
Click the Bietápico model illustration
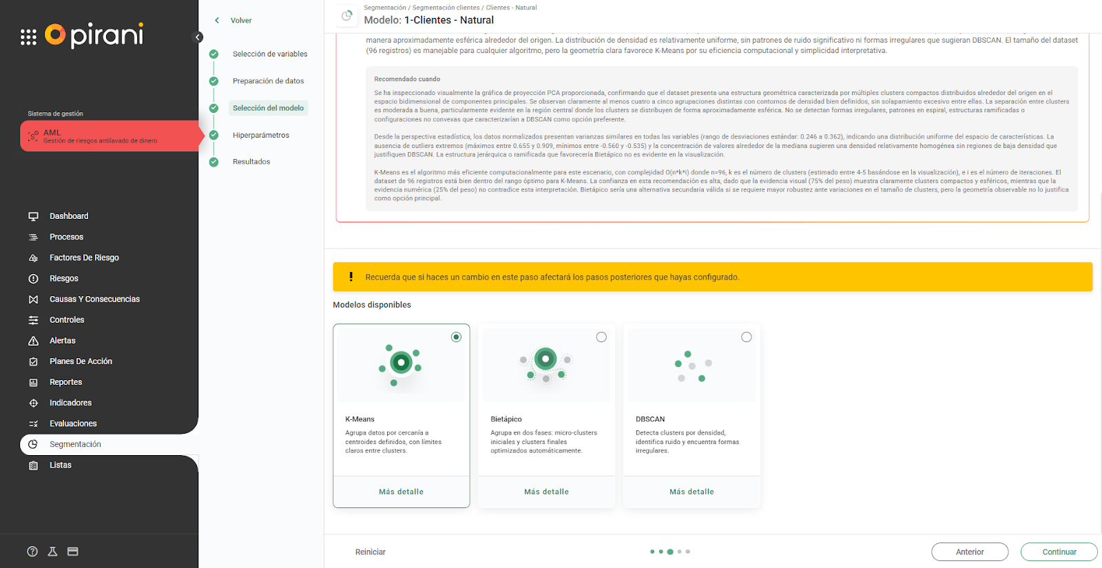click(546, 365)
